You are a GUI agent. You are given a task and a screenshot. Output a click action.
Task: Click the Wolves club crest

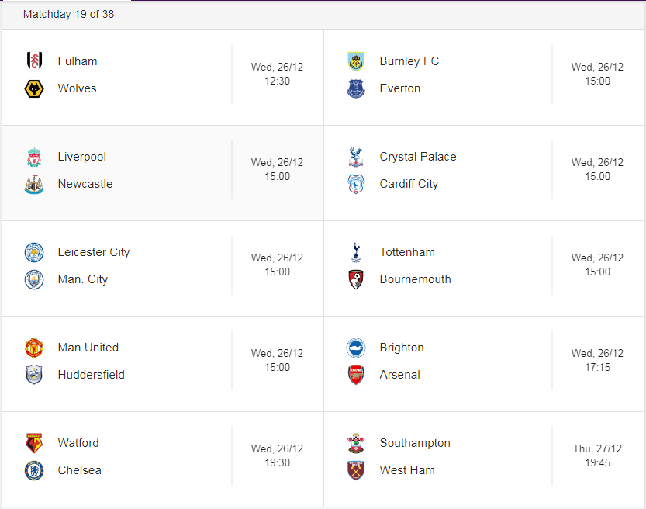click(34, 88)
